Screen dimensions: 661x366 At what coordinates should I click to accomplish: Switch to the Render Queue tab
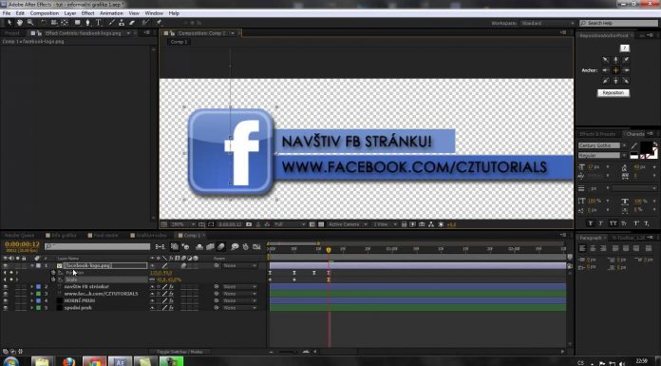pyautogui.click(x=19, y=235)
